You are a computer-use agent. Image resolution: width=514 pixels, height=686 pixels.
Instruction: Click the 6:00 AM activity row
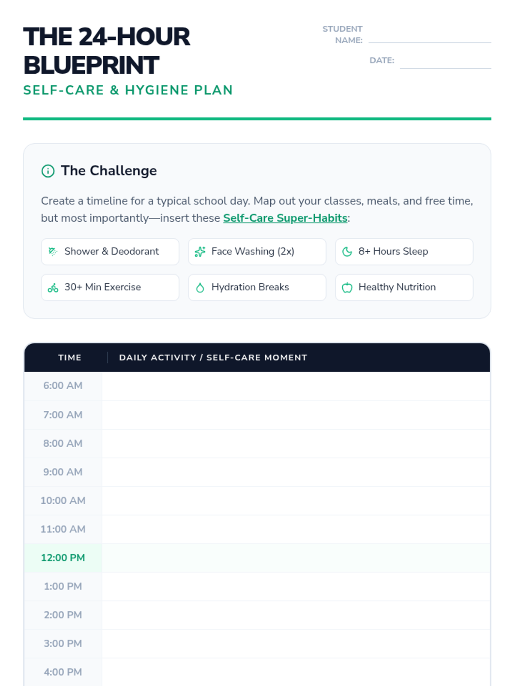296,386
